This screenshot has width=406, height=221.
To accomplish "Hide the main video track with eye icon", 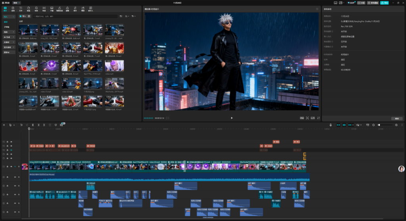I will (11, 167).
